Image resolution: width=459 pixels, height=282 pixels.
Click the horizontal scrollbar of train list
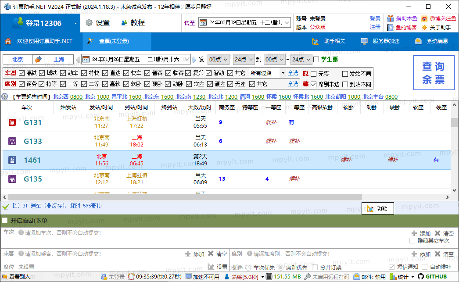[184, 197]
